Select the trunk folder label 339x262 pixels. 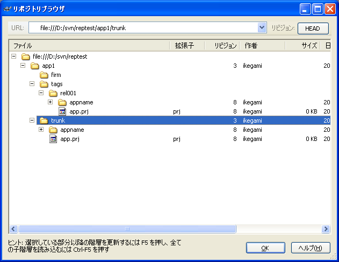coord(58,121)
